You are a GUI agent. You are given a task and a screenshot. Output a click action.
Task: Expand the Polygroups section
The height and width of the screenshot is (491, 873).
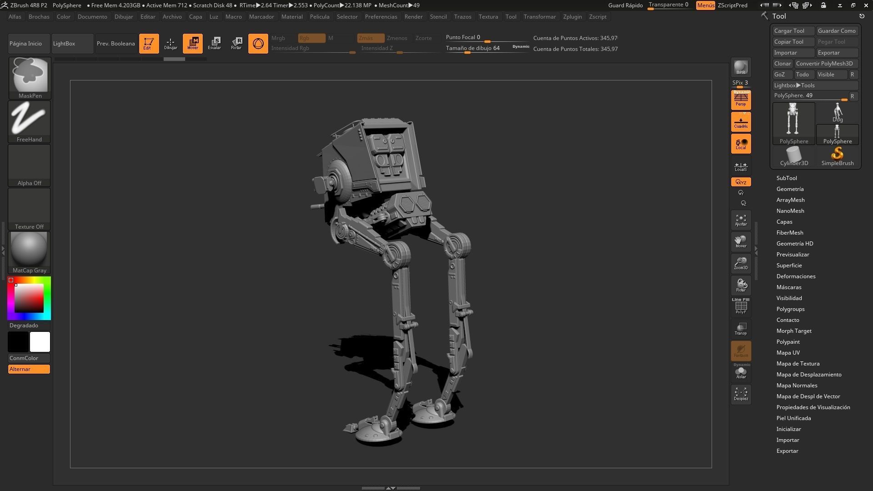click(791, 309)
